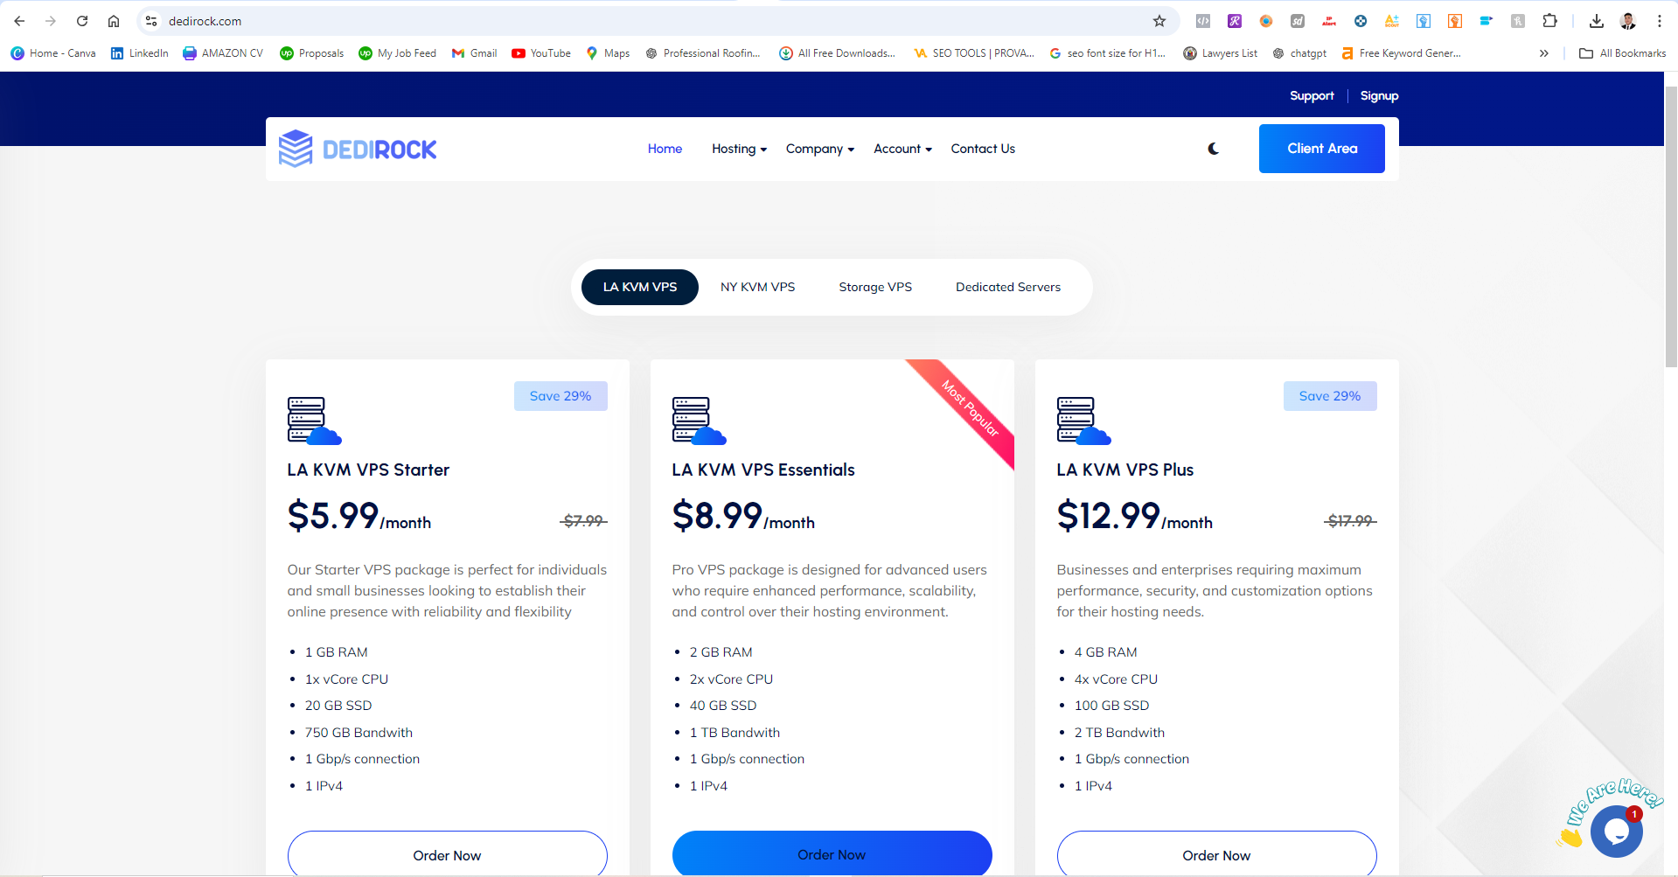Open the My Job Feed bookmark

pos(398,53)
